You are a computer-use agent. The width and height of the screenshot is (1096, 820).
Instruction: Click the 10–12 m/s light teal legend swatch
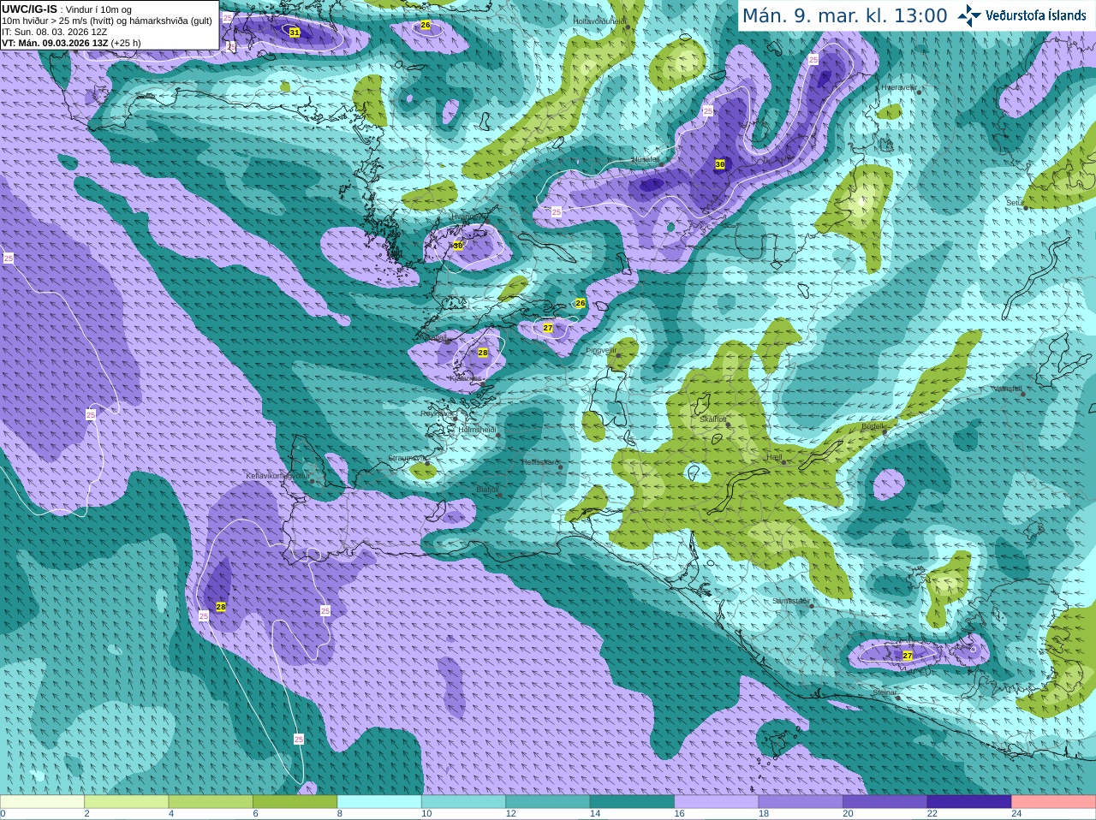(463, 802)
